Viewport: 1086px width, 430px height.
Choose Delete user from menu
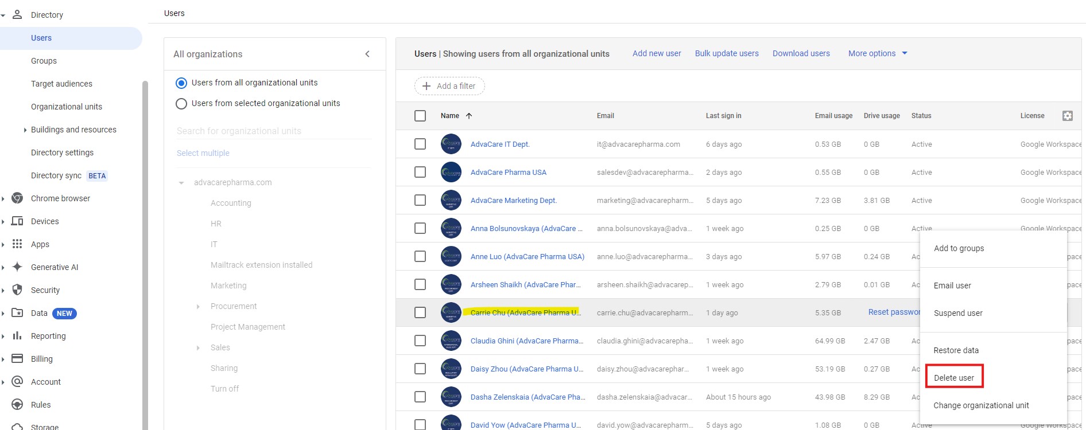pos(993,378)
